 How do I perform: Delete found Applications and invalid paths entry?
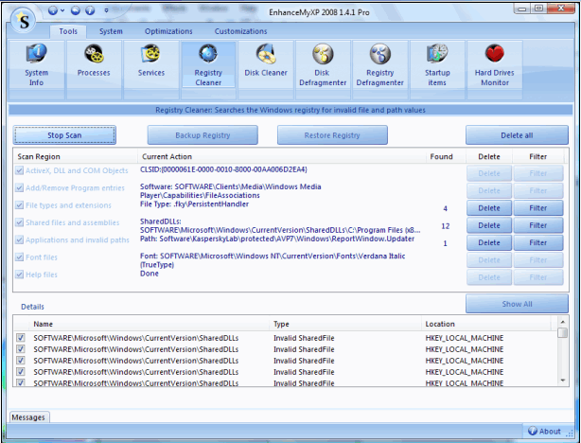[x=489, y=243]
